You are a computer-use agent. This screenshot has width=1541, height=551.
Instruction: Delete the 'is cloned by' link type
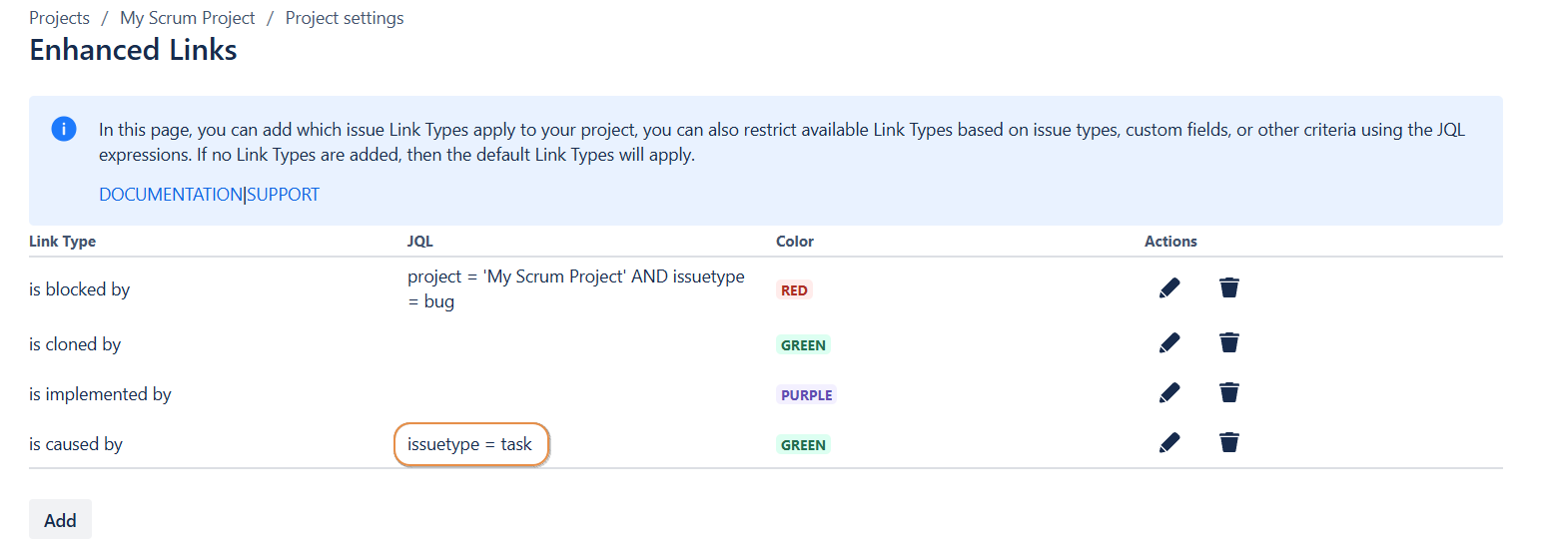(x=1229, y=343)
